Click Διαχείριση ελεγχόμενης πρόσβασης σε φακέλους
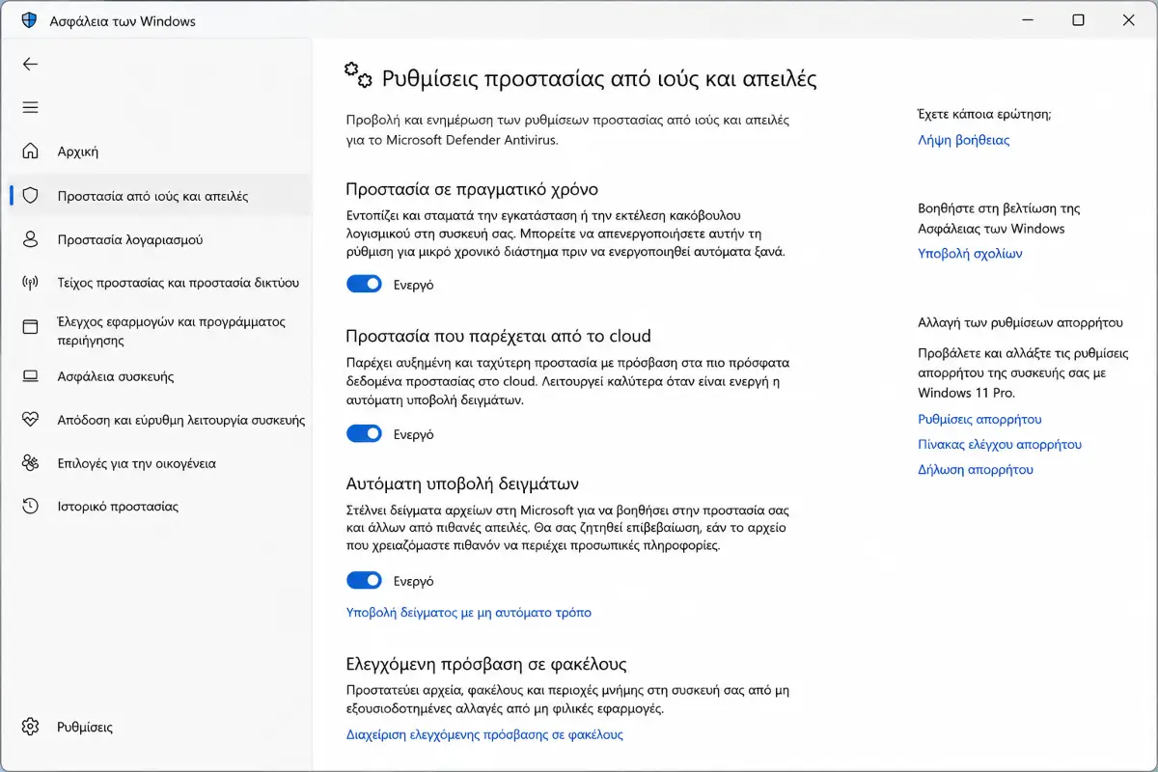The width and height of the screenshot is (1158, 772). coord(484,734)
